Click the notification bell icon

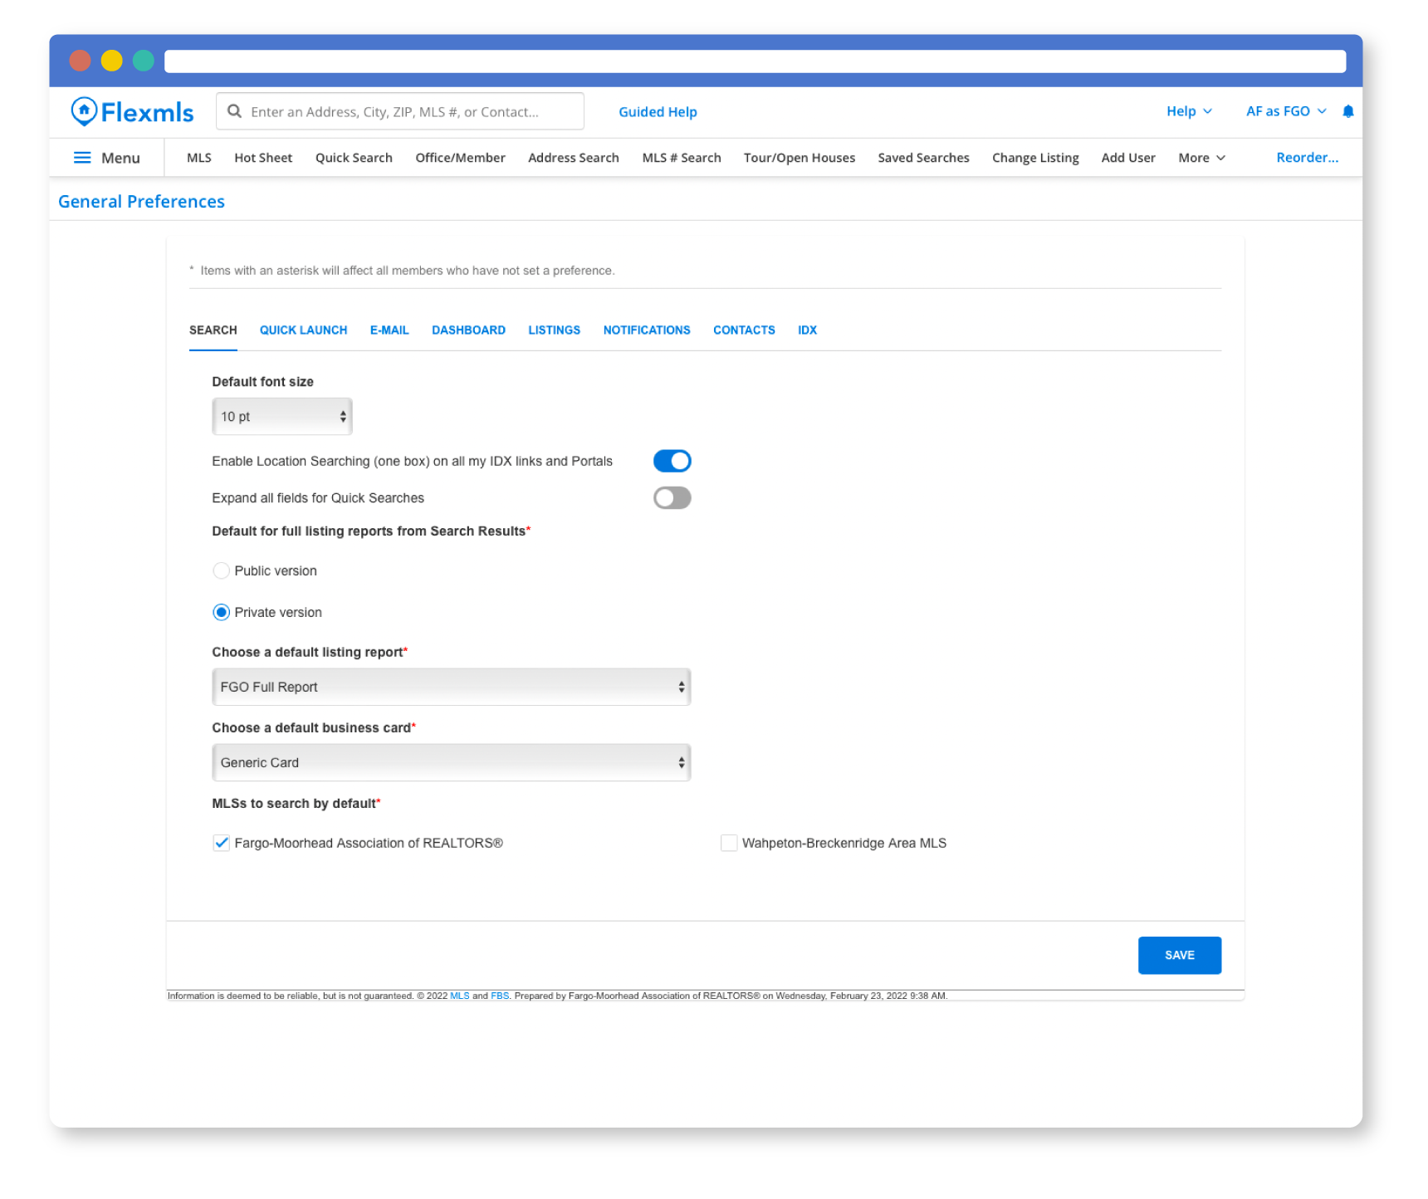1348,111
